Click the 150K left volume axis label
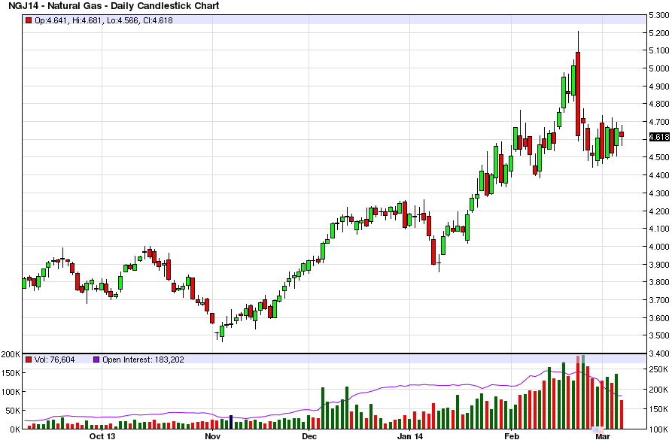This screenshot has width=672, height=443. tap(11, 373)
